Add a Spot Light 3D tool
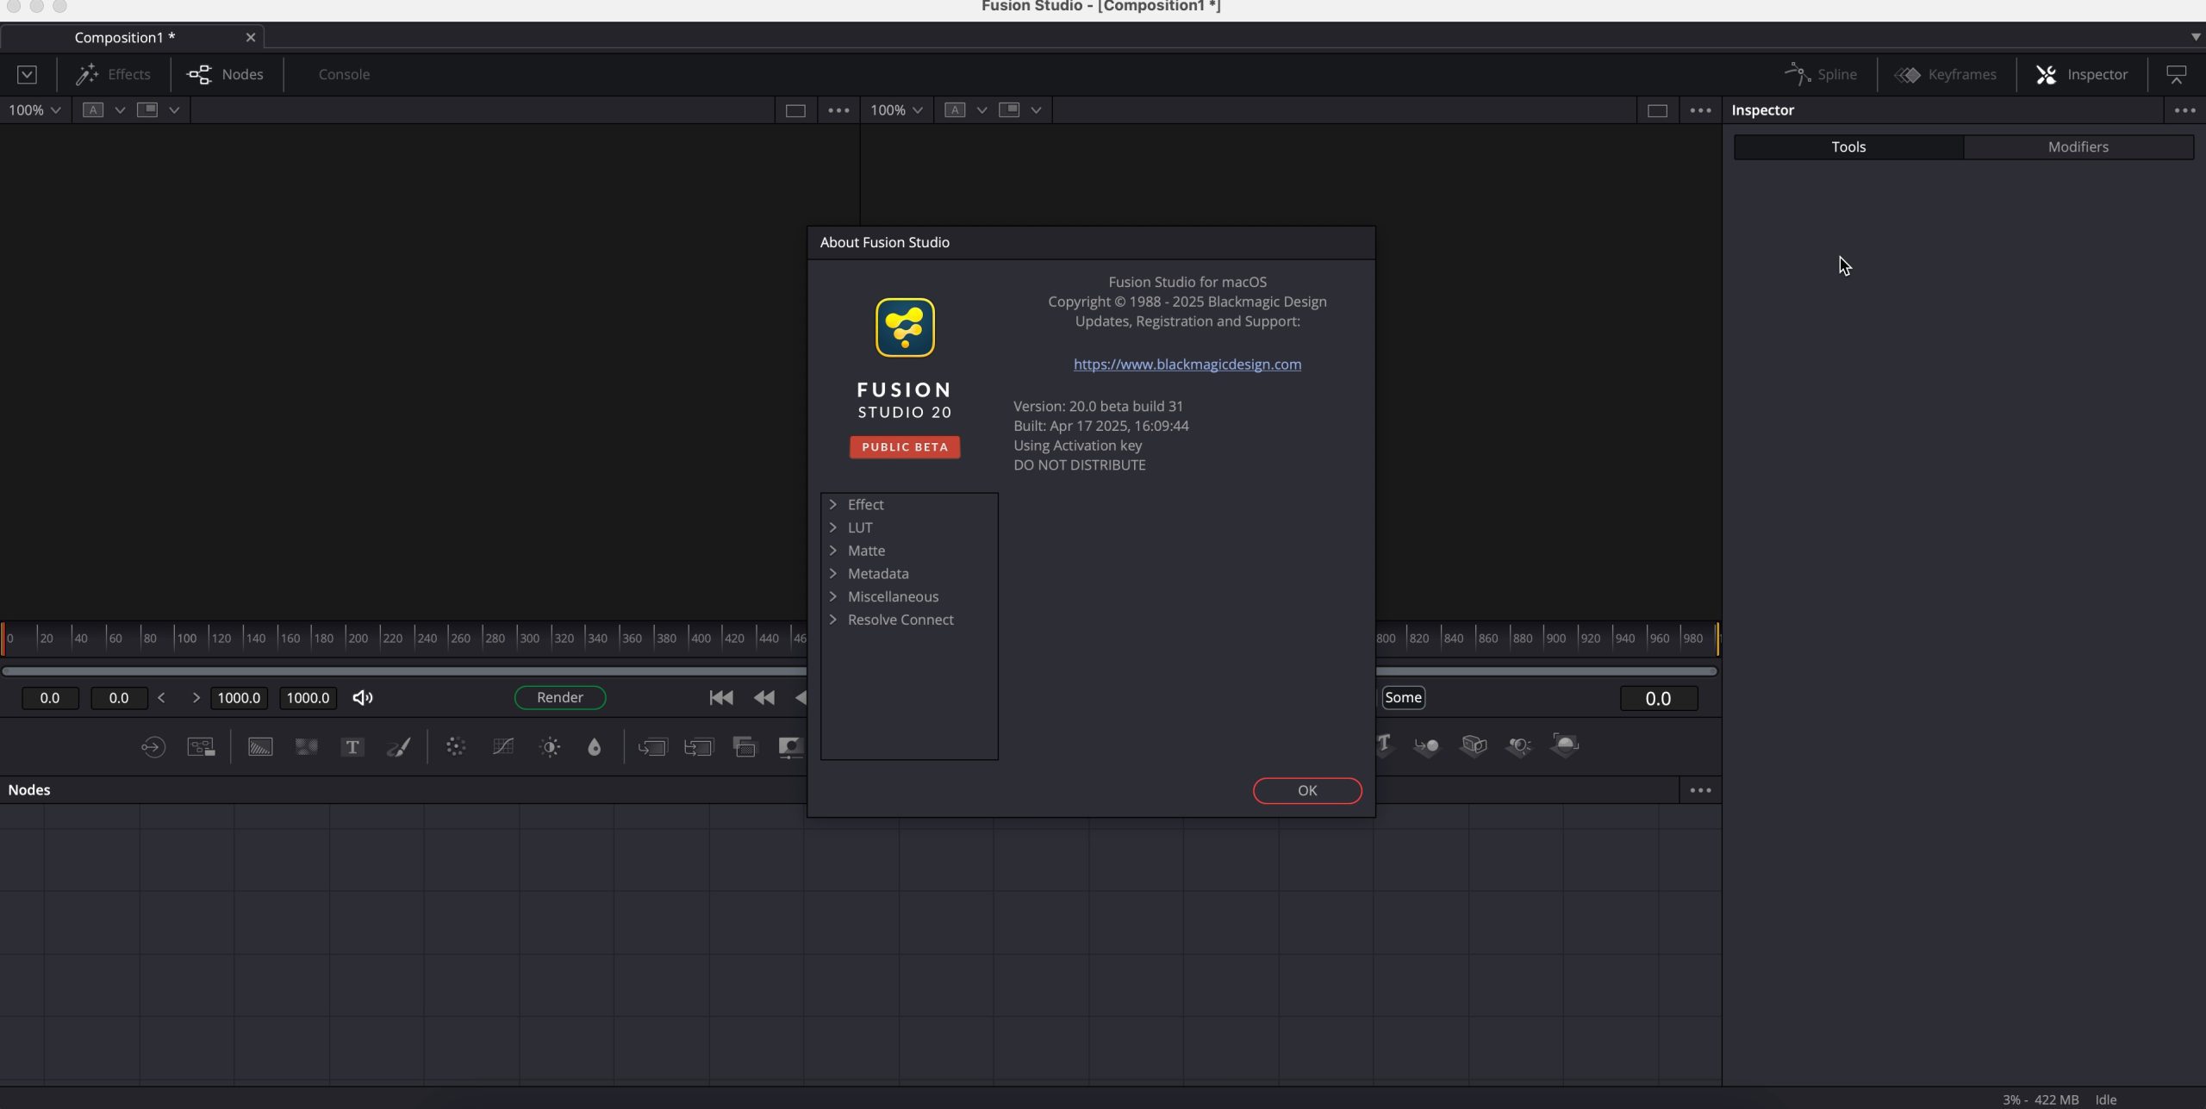Image resolution: width=2206 pixels, height=1109 pixels. [x=1519, y=745]
